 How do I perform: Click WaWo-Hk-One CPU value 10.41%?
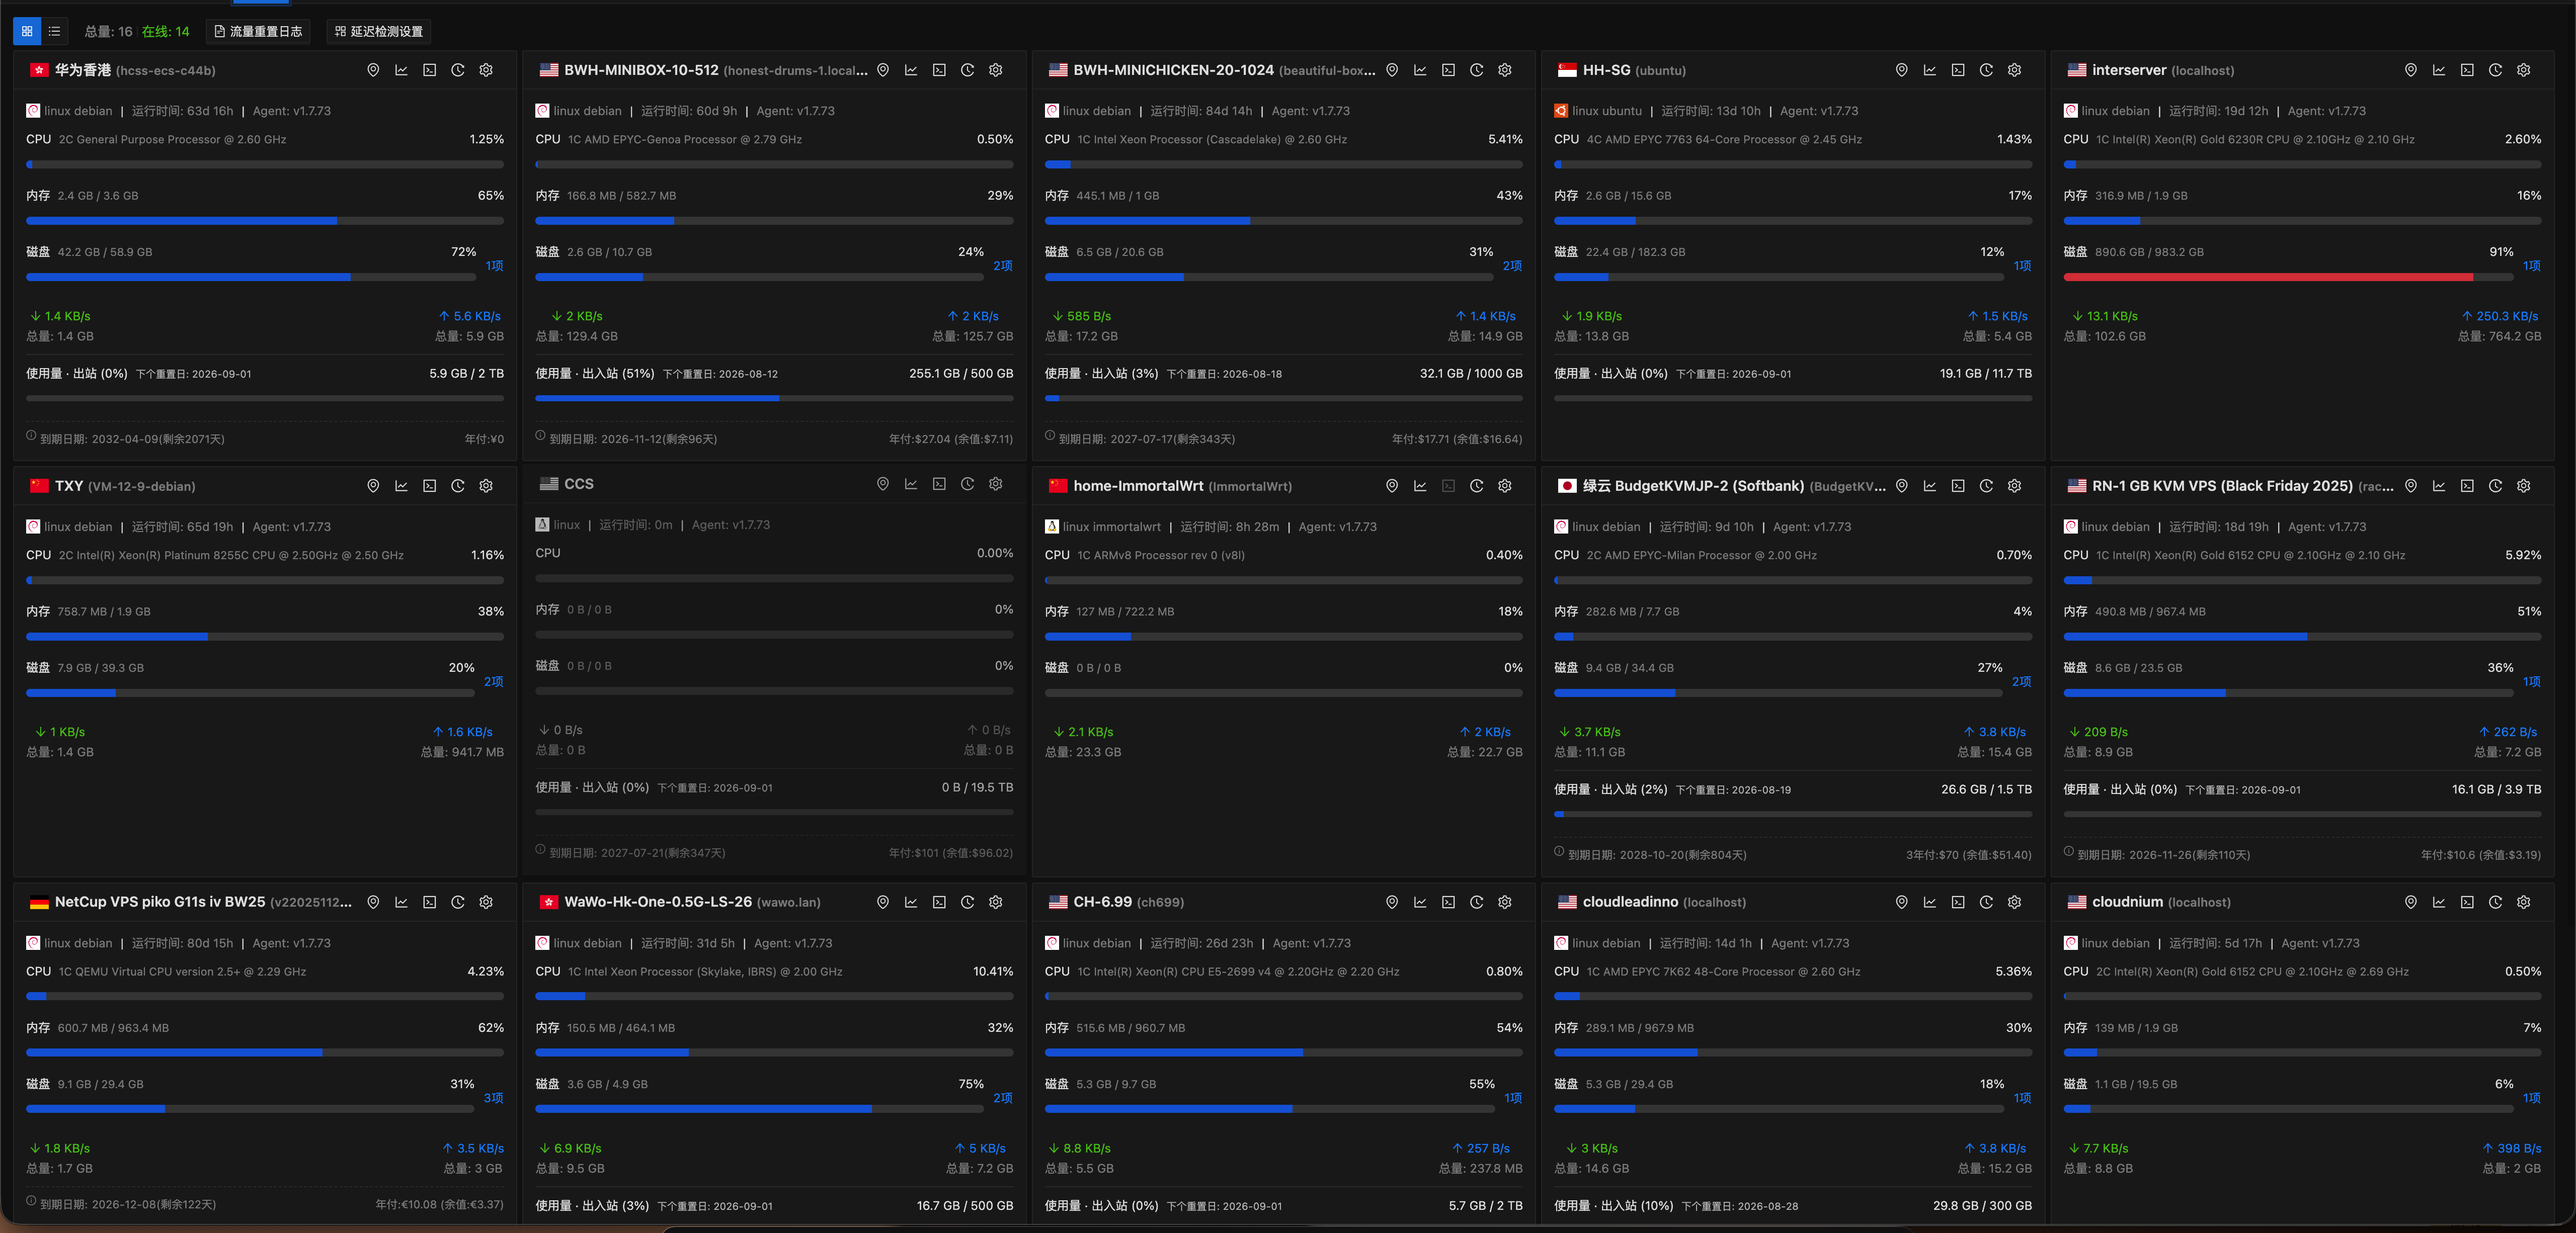[993, 971]
